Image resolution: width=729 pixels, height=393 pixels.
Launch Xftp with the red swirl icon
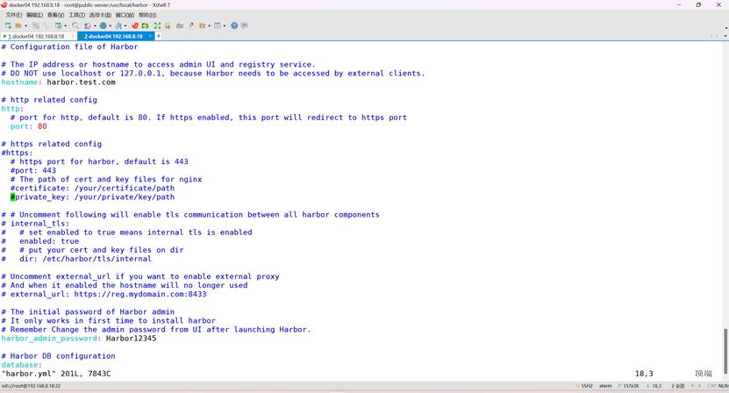coord(135,25)
